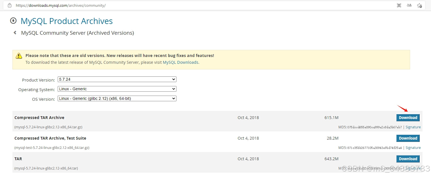The image size is (431, 176).
Task: Click the QR code icon in the address bar
Action: pos(399,5)
